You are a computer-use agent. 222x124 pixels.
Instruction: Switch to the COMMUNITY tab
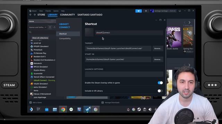[x=67, y=14]
